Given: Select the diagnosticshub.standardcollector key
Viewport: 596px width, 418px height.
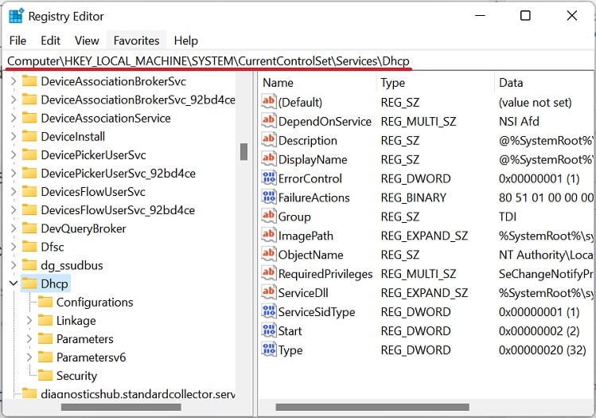Looking at the screenshot, I should [x=138, y=393].
